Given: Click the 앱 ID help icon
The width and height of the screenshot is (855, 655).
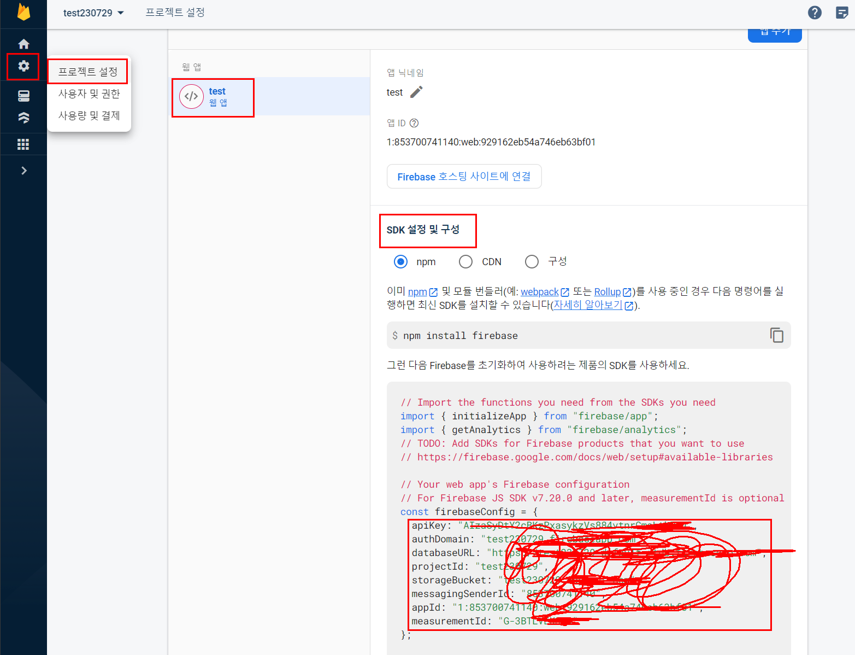Looking at the screenshot, I should coord(414,123).
